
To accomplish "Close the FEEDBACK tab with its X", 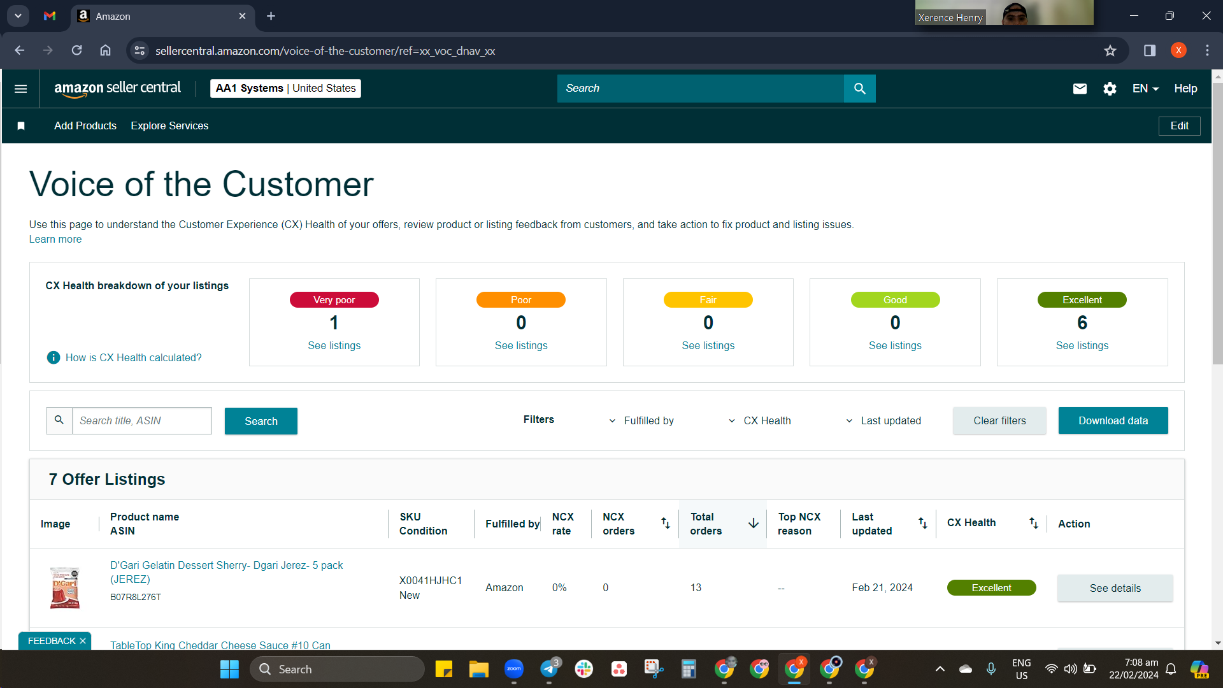I will click(83, 641).
